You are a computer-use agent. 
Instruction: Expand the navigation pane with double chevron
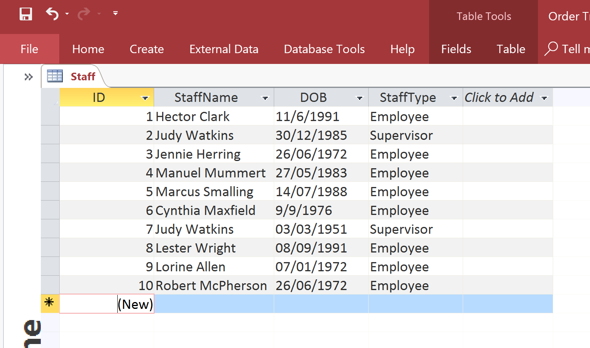tap(28, 77)
